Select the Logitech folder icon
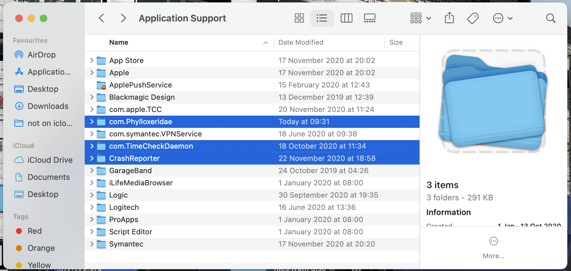 (x=101, y=207)
